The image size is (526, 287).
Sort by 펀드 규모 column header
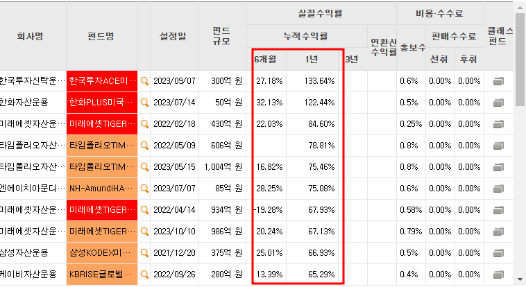click(222, 36)
